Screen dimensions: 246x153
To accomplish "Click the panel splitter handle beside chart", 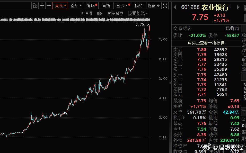I will 170,83.
